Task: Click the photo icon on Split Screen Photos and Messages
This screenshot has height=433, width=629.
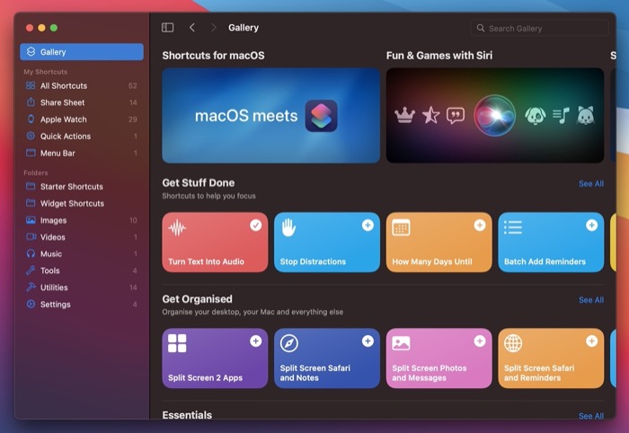Action: (x=401, y=343)
